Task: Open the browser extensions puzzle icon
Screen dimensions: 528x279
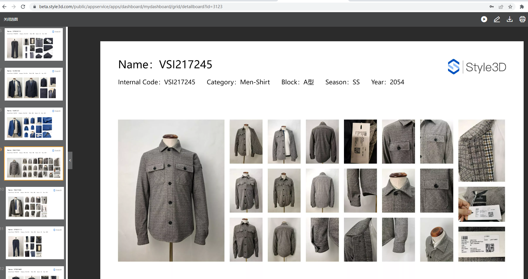Action: 522,7
